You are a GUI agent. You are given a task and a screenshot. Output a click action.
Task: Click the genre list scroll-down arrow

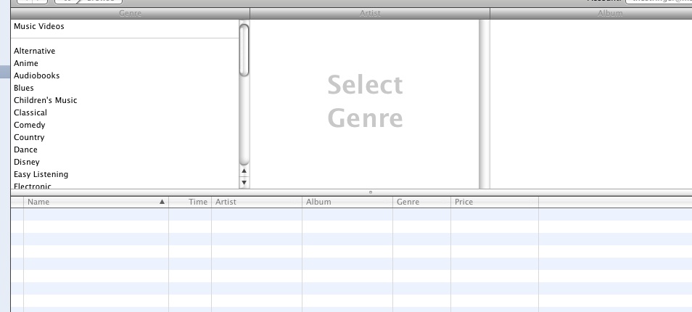click(x=244, y=182)
